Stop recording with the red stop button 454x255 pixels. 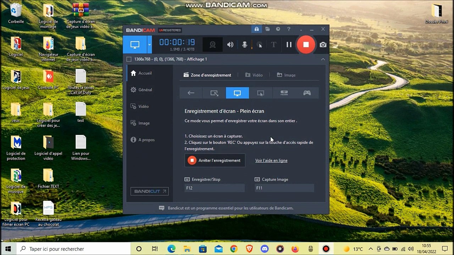[x=306, y=45]
